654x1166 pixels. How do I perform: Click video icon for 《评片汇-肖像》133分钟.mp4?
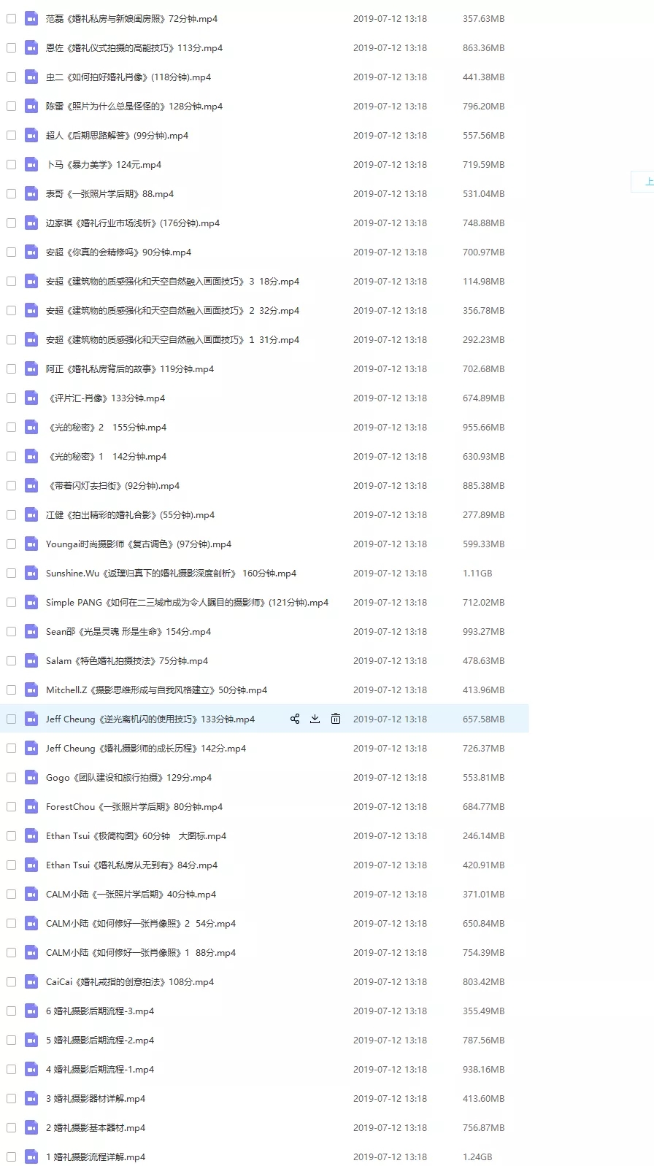(31, 398)
